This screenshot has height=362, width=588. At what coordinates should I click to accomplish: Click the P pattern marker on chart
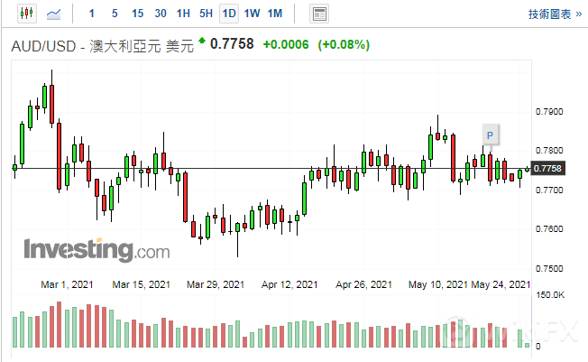point(490,135)
